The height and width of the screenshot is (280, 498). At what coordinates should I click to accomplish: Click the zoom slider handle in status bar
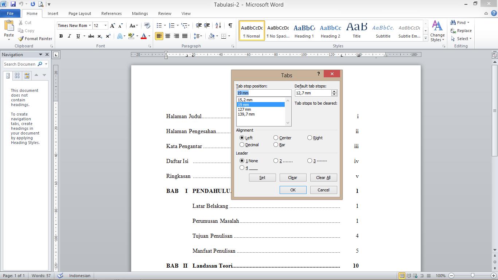coord(472,276)
